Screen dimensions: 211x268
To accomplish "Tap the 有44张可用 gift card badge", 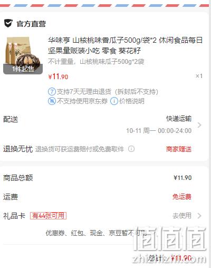I will (x=48, y=216).
